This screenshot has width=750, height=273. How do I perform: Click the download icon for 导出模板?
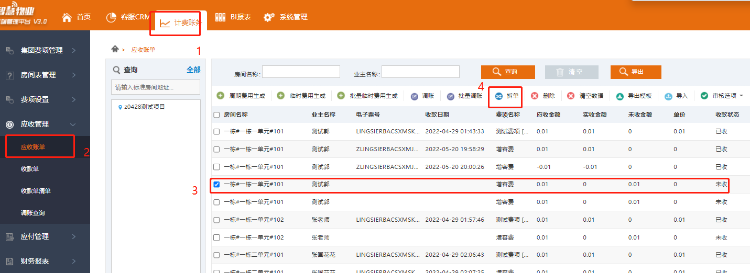619,96
